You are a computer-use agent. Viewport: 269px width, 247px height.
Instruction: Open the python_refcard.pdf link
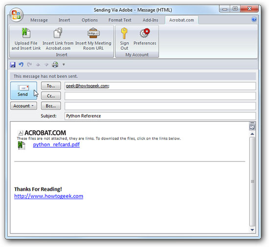[56, 144]
